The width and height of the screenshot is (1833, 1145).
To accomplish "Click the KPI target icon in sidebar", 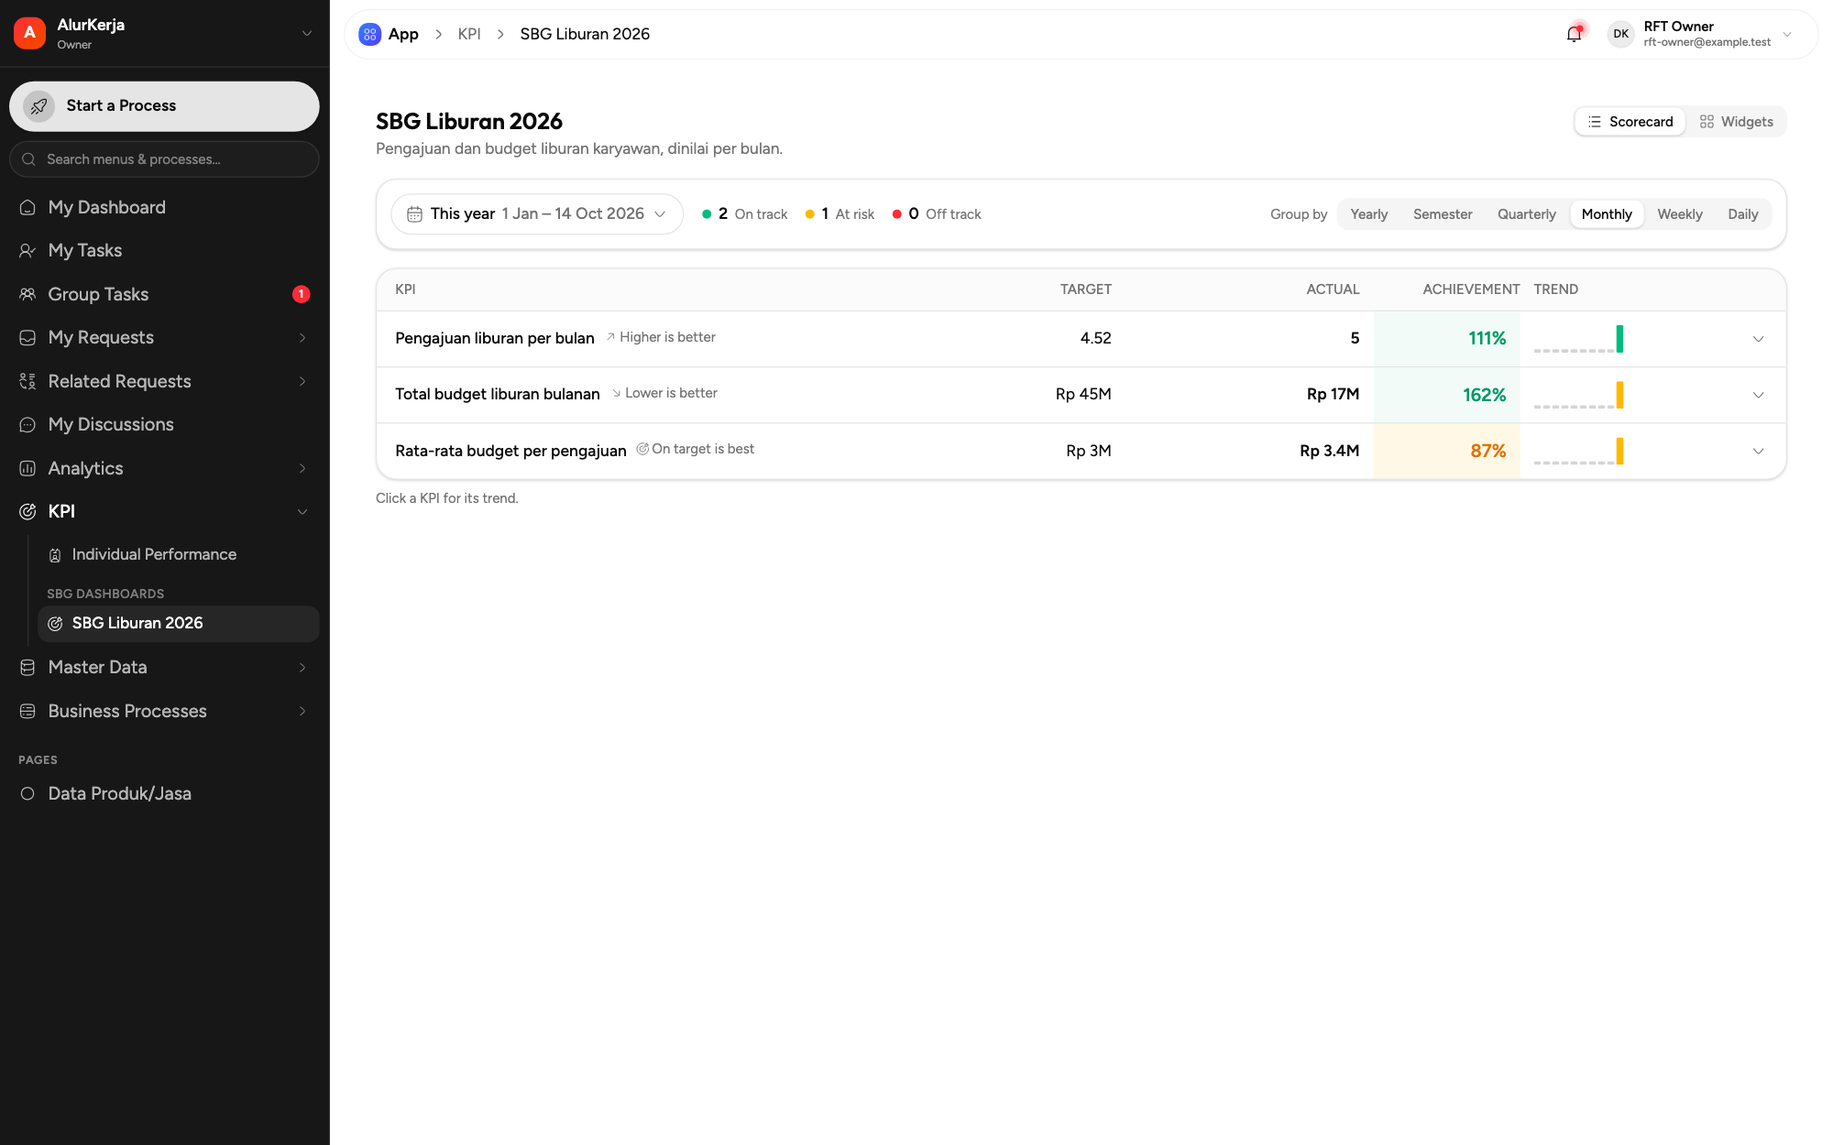I will pos(27,512).
